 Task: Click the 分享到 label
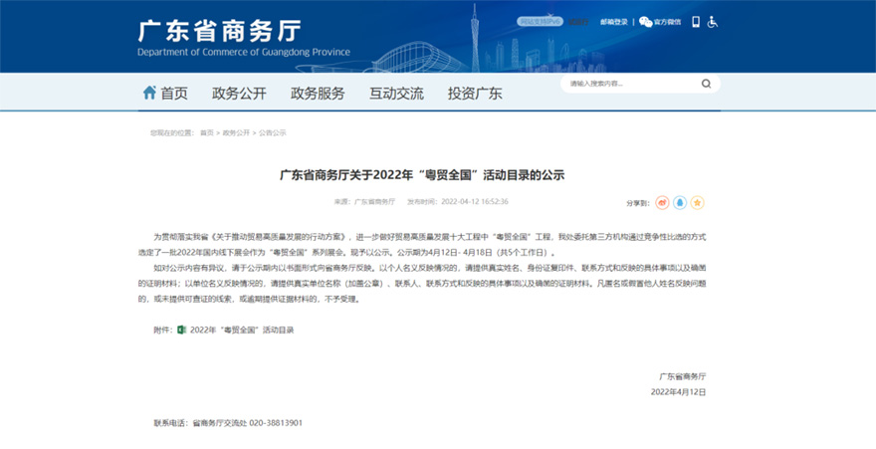coord(638,203)
